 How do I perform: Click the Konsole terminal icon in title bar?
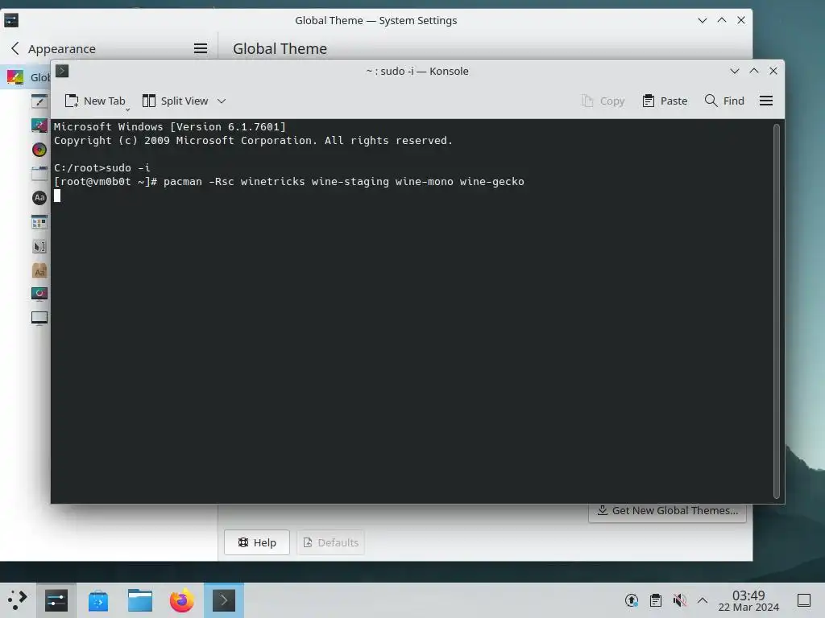pos(62,71)
